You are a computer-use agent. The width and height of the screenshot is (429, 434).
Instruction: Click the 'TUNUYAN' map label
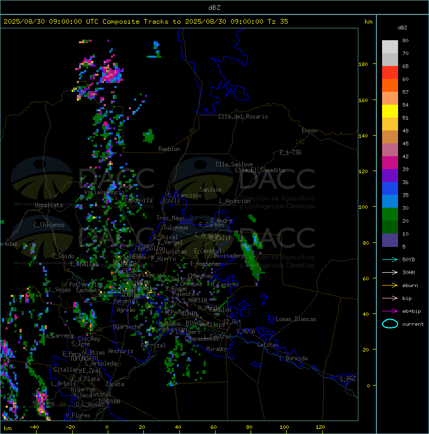pyautogui.click(x=109, y=402)
